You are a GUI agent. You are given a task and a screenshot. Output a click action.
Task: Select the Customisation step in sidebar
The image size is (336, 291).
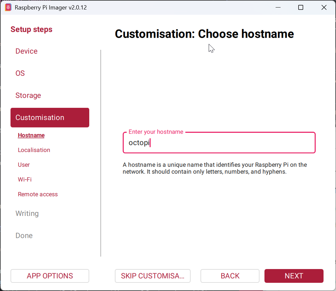[50, 117]
